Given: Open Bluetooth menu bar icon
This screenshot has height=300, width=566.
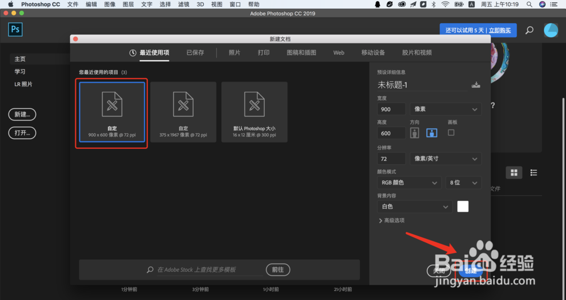Looking at the screenshot, I should pos(434,5).
